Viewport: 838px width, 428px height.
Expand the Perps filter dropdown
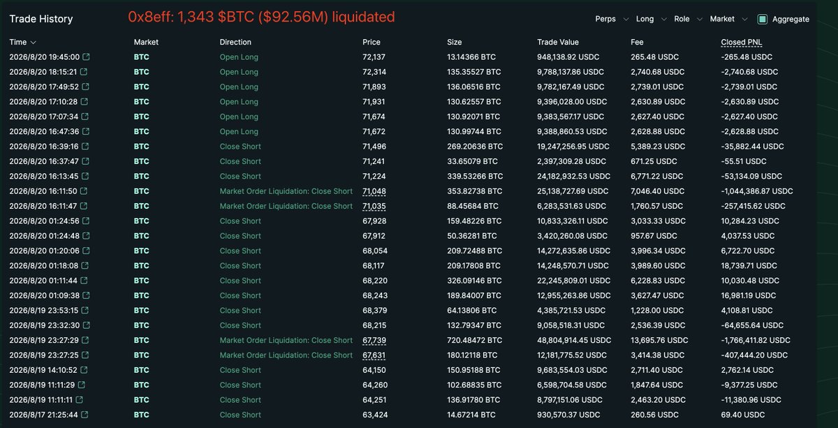coord(610,20)
